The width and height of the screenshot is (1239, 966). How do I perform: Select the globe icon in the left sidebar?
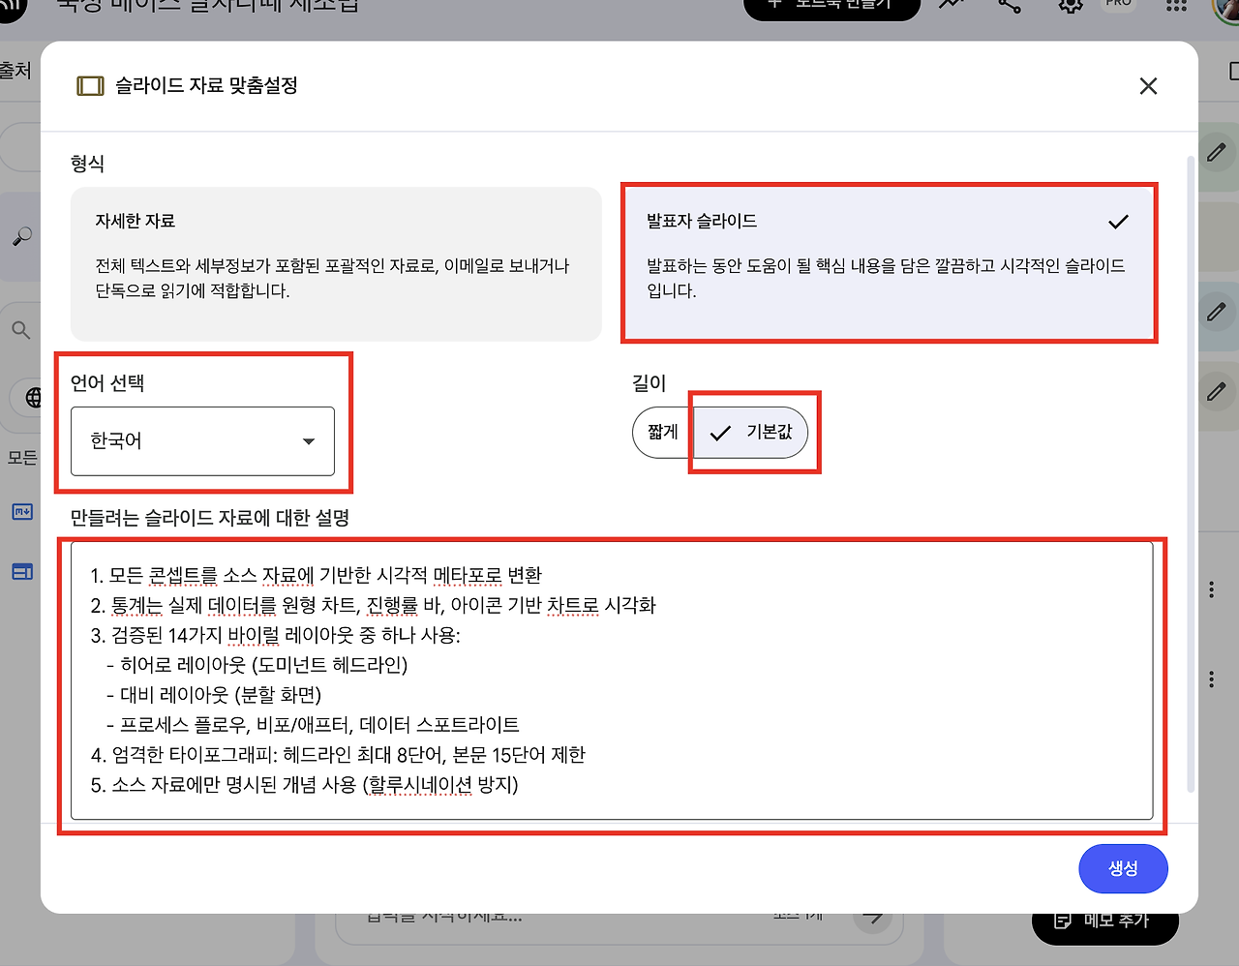(29, 398)
